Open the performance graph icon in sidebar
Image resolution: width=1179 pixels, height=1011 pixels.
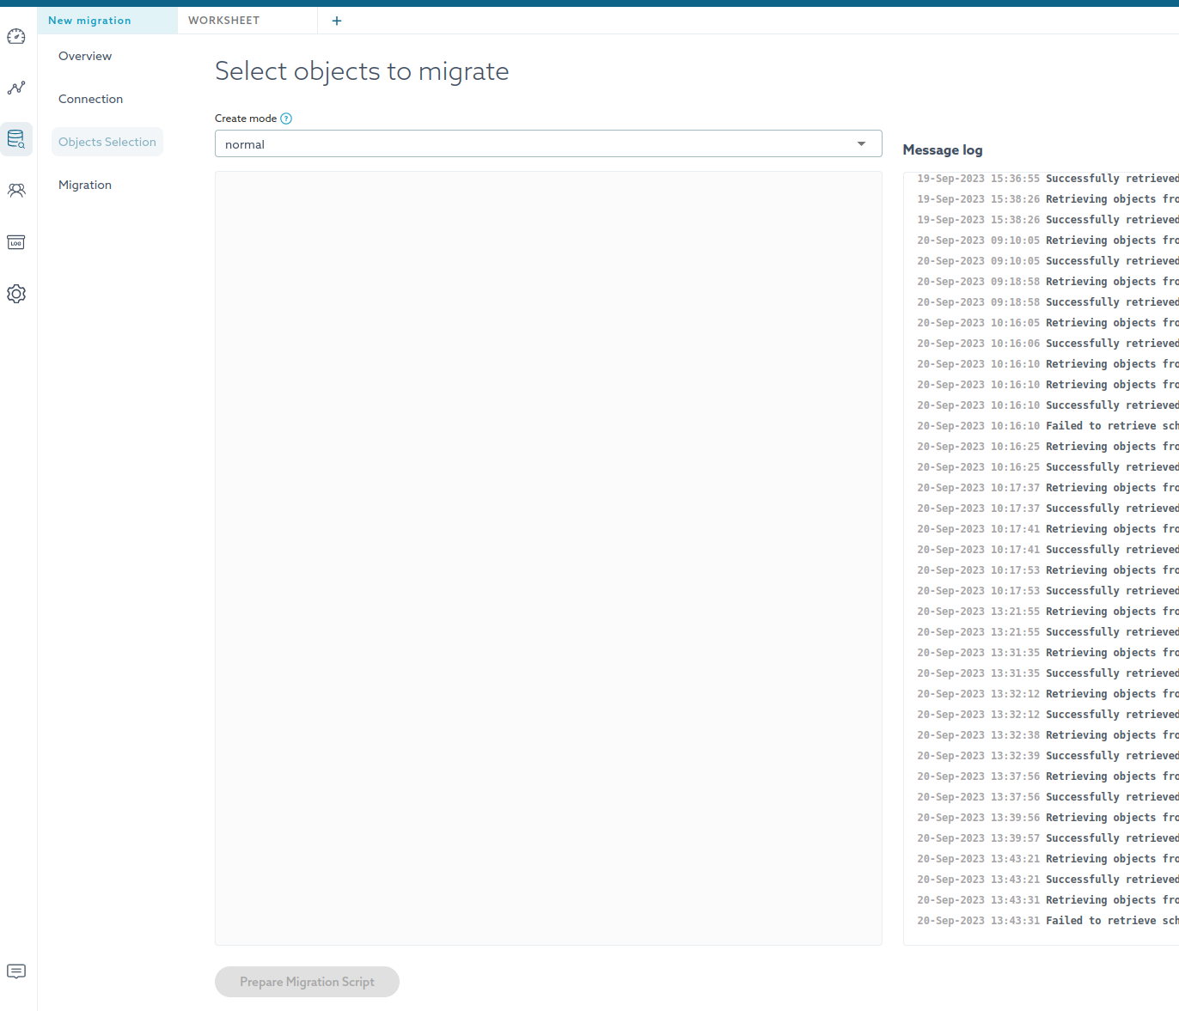pyautogui.click(x=16, y=88)
